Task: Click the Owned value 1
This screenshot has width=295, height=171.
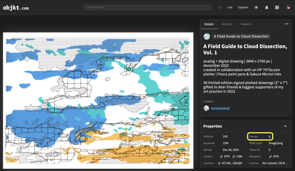Action: 269,137
